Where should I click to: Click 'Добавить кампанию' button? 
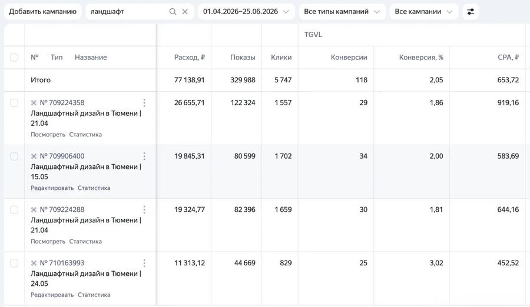tap(42, 12)
